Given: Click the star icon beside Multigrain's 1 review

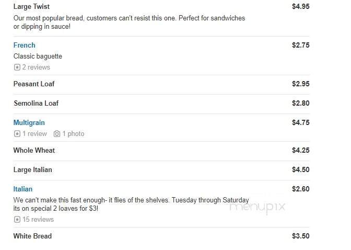Looking at the screenshot, I should (17, 134).
